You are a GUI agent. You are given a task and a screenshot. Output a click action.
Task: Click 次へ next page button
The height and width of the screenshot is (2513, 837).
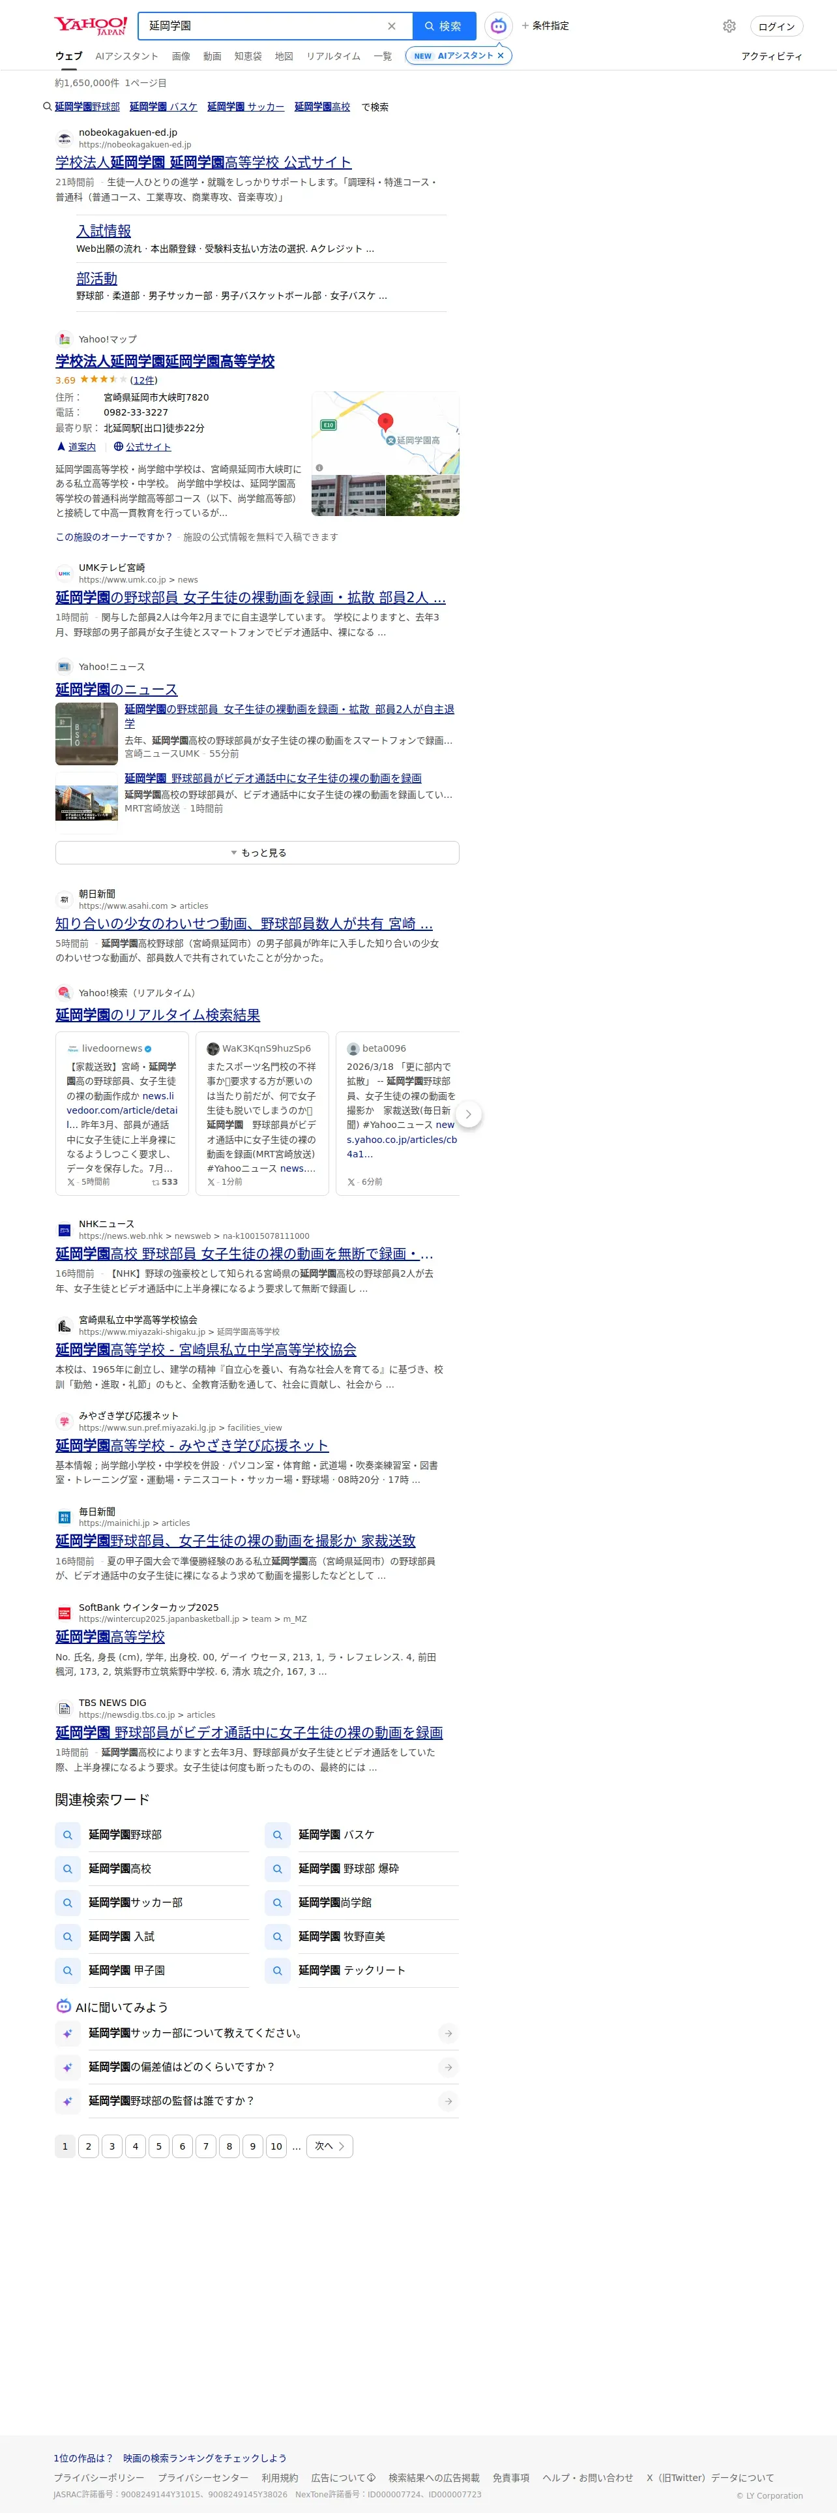click(329, 2146)
